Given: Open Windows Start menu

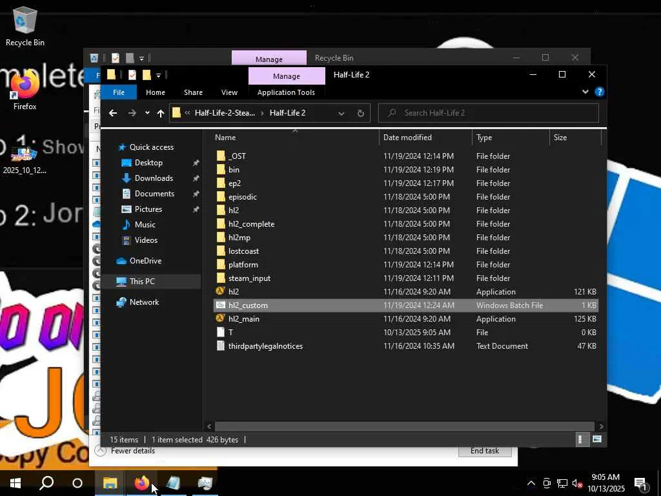Looking at the screenshot, I should [x=15, y=483].
